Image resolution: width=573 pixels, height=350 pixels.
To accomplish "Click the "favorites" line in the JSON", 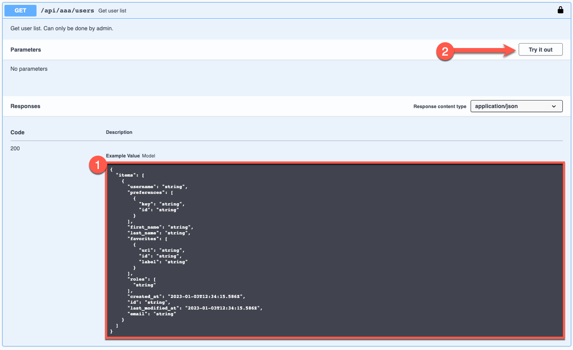I will (x=147, y=239).
